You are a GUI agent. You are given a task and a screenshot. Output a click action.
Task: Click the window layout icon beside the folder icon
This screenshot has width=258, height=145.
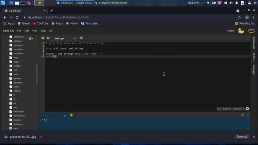pyautogui.click(x=48, y=38)
